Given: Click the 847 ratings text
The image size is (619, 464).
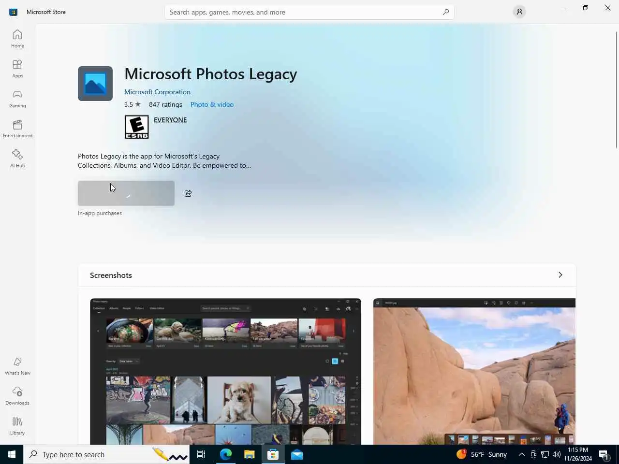Looking at the screenshot, I should click(165, 104).
